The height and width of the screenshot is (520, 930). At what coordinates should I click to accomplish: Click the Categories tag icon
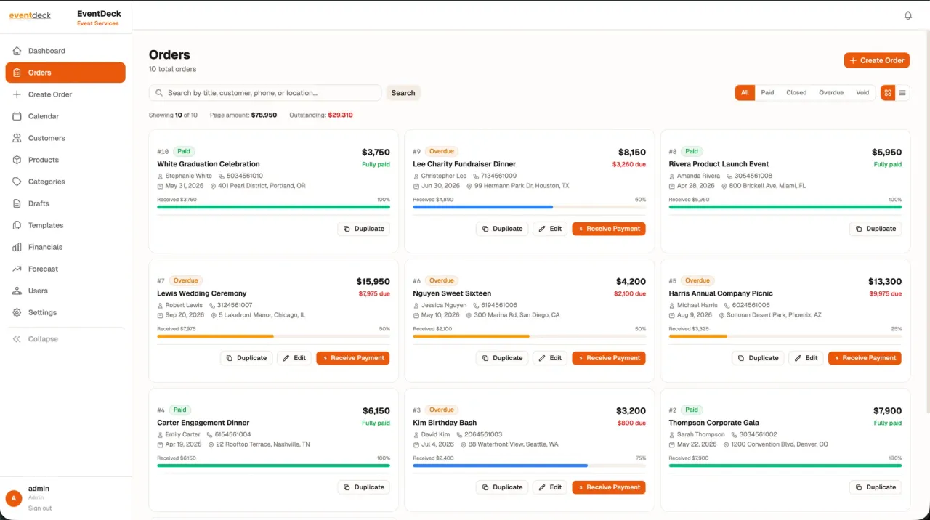(x=17, y=182)
